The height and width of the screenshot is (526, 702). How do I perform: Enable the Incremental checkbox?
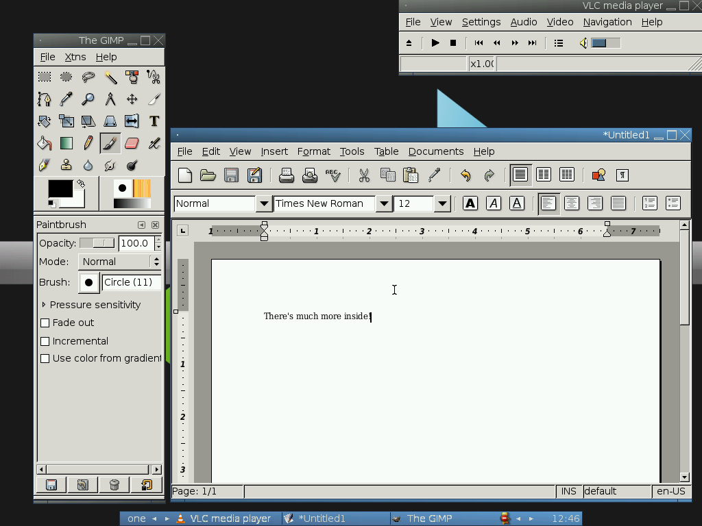point(45,341)
